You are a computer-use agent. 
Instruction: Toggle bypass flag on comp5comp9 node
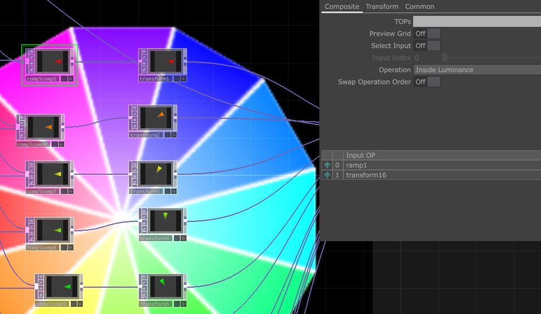[41, 289]
